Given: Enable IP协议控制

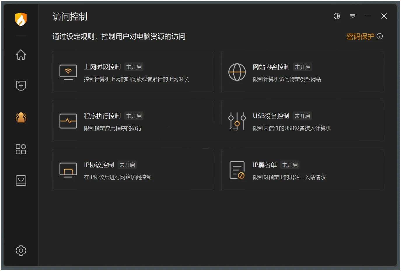Looking at the screenshot, I should click(133, 170).
